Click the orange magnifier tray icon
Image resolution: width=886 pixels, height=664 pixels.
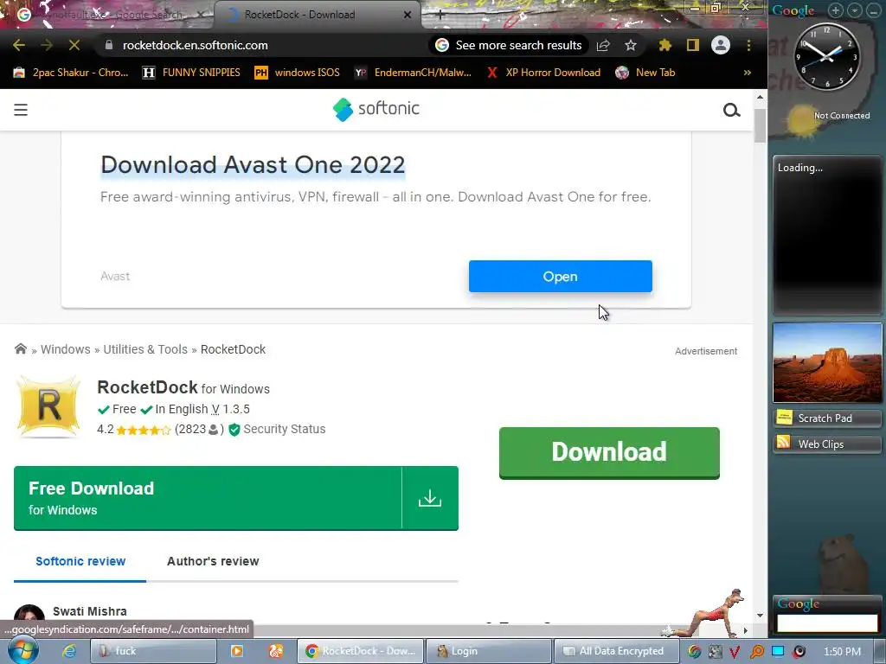(756, 652)
